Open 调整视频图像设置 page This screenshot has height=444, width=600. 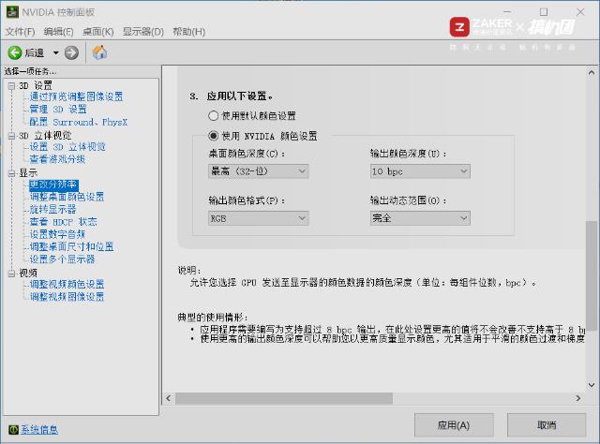click(67, 297)
